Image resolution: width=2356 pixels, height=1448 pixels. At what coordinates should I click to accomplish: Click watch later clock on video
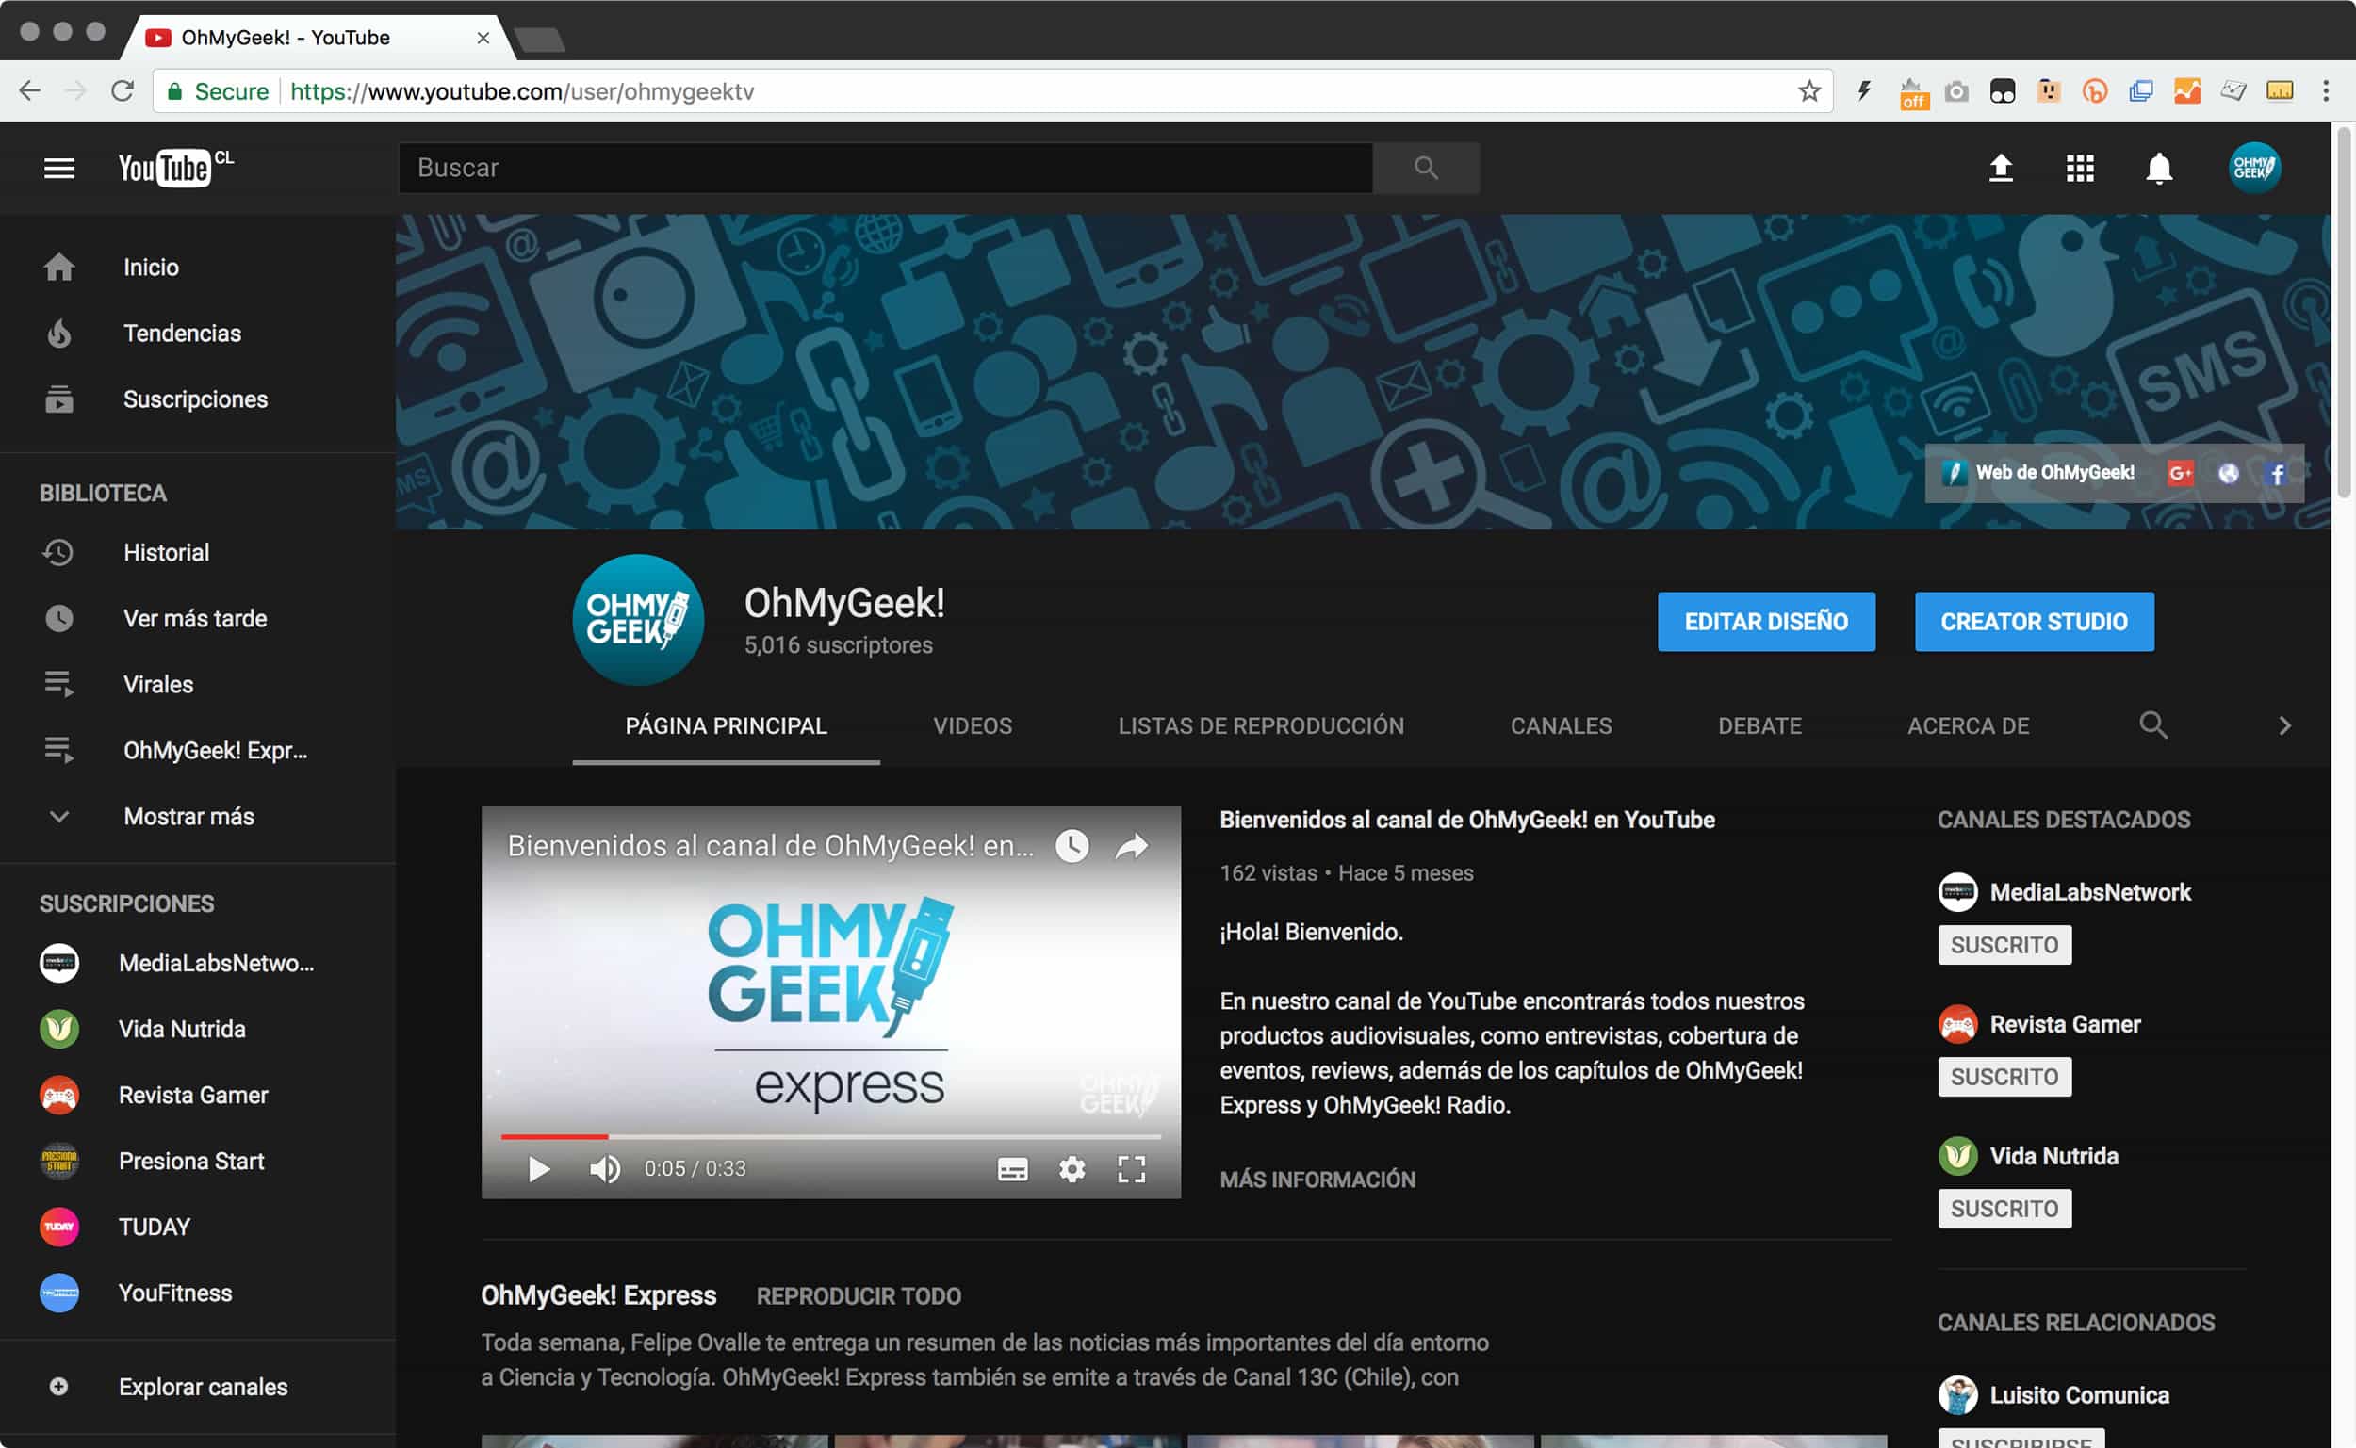pos(1072,846)
